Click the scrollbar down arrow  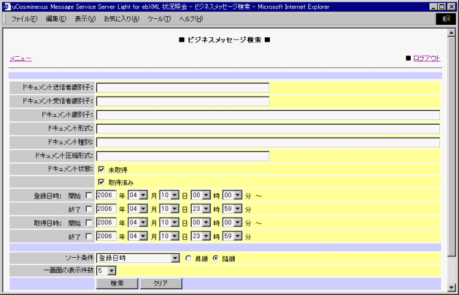click(x=451, y=287)
